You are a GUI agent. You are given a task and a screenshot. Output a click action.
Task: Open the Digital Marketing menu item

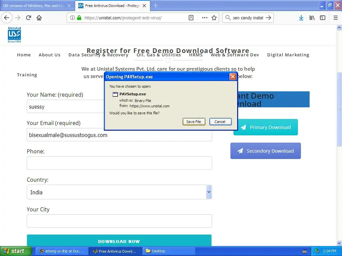(288, 55)
